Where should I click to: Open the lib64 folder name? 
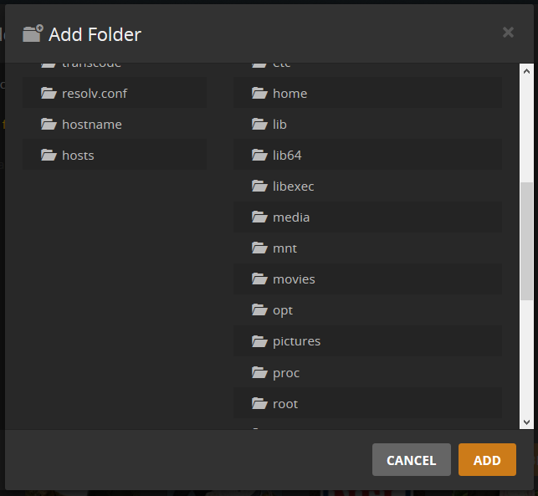[x=287, y=156]
